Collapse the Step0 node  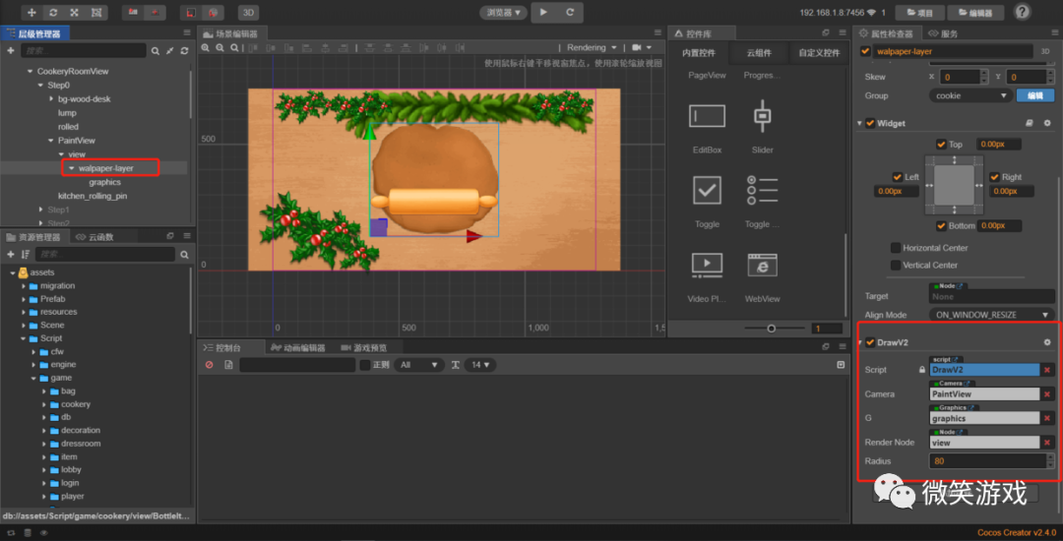coord(40,86)
